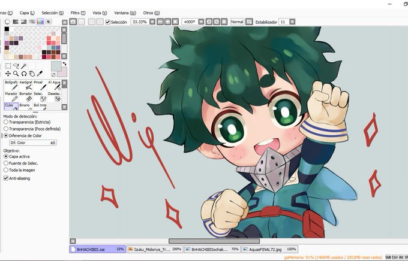Pick the black swatch in palette
Screen dimensions: 408x261
click(7, 29)
